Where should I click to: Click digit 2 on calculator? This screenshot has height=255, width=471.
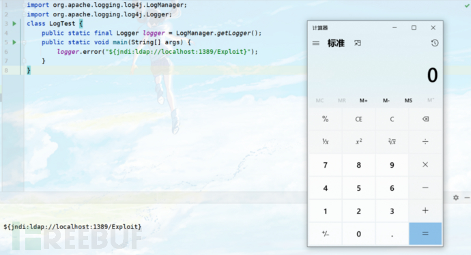click(358, 211)
